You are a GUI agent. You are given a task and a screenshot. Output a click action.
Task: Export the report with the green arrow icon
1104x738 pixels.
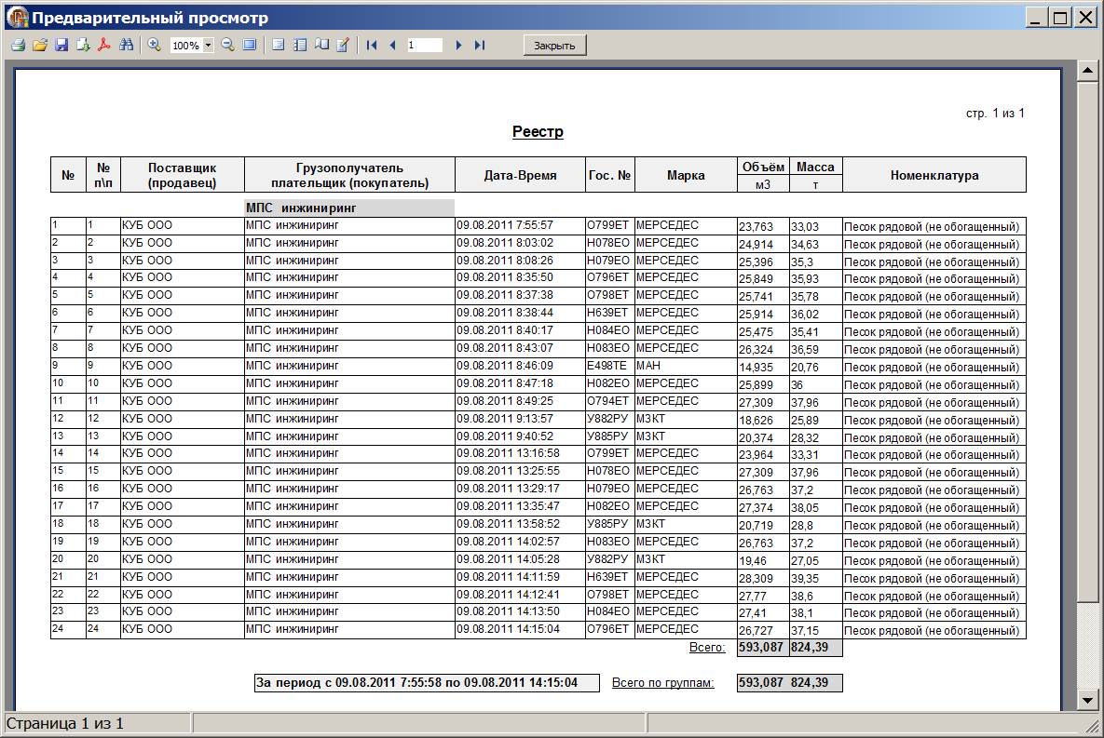point(83,45)
